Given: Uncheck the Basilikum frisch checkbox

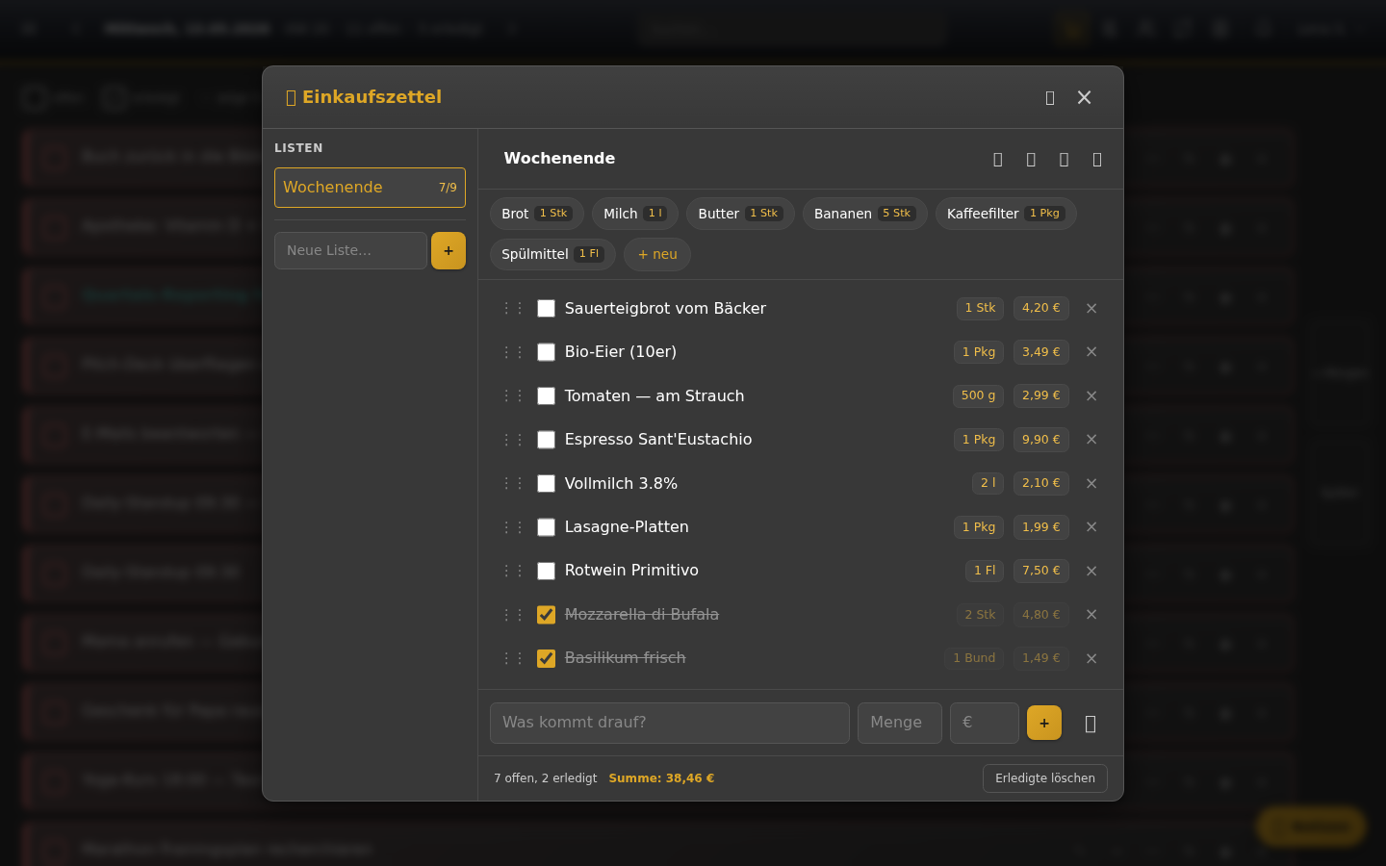Looking at the screenshot, I should (546, 659).
